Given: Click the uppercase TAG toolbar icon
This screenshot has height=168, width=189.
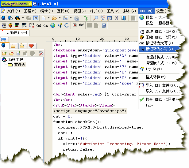Looking at the screenshot, I should [39, 25].
